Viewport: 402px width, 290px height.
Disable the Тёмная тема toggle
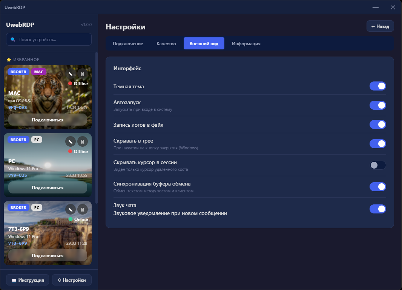[377, 86]
